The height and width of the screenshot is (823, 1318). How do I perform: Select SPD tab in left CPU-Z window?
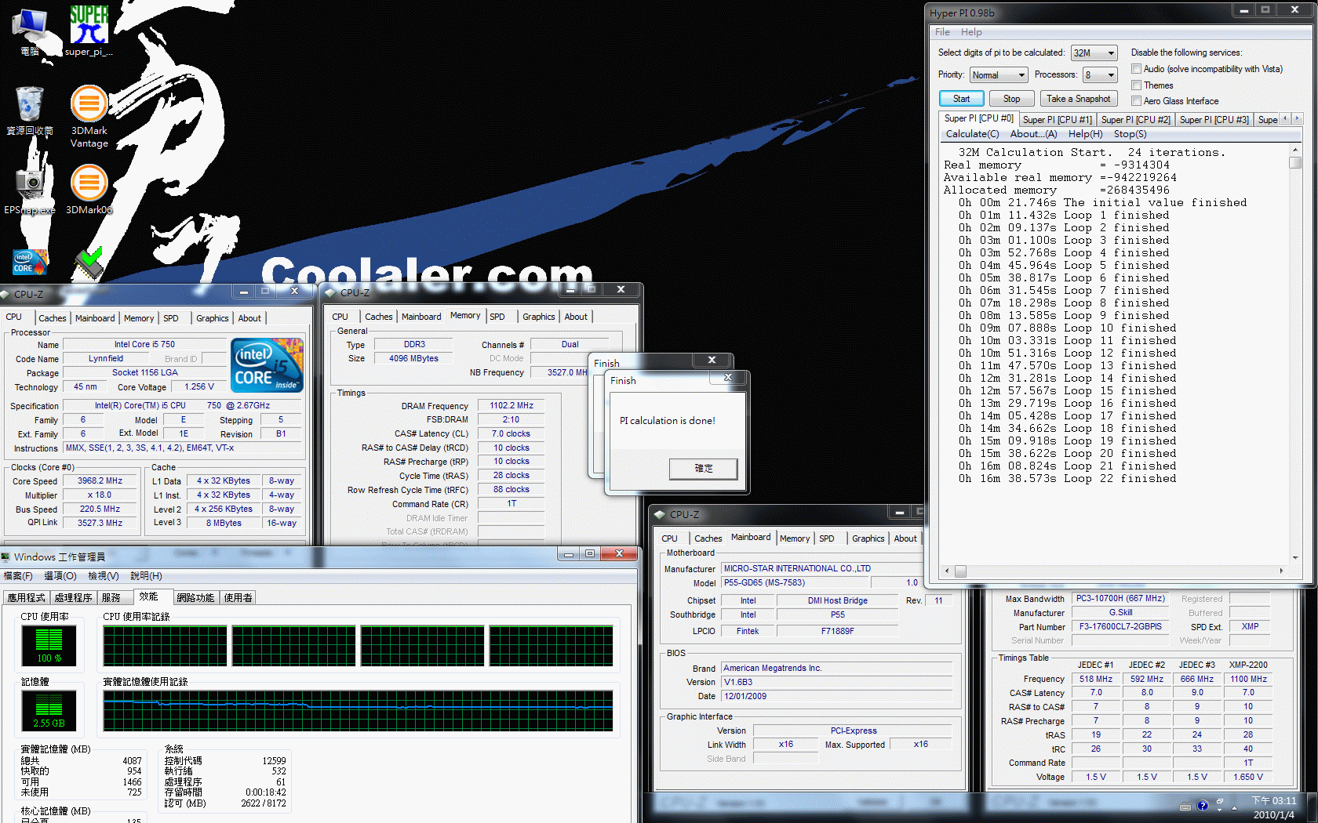click(171, 318)
